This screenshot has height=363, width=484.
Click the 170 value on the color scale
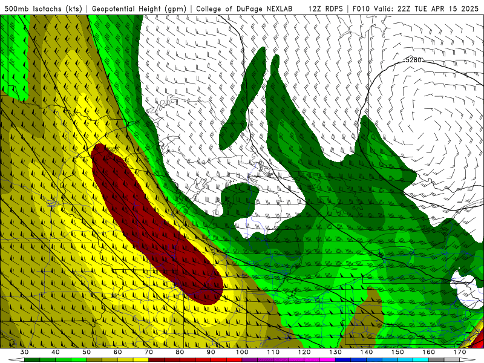coord(460,352)
